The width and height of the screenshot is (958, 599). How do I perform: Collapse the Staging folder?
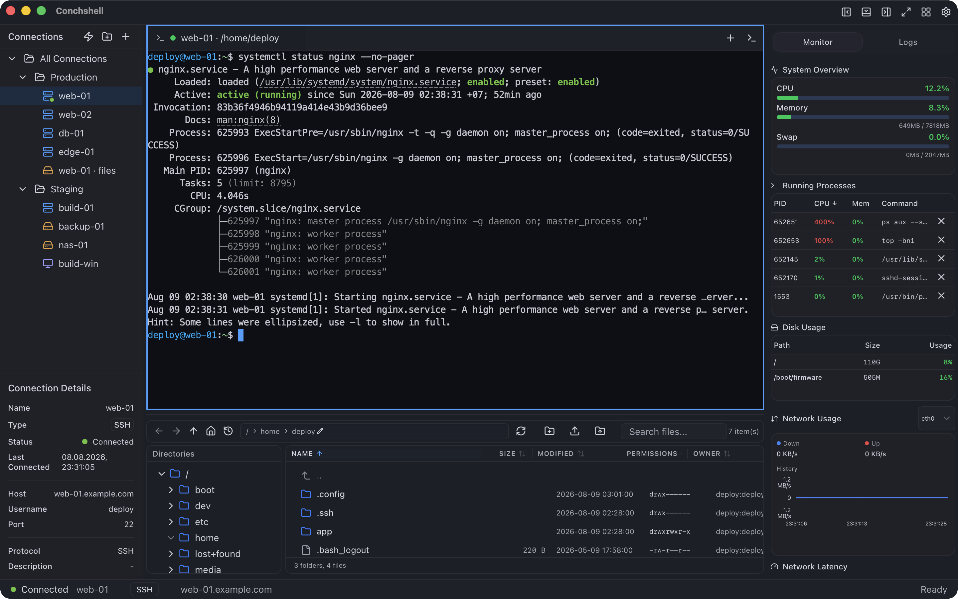(23, 189)
